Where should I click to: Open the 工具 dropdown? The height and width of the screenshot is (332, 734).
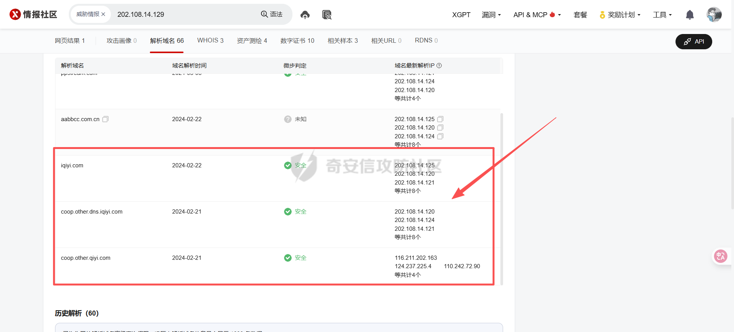click(x=662, y=15)
